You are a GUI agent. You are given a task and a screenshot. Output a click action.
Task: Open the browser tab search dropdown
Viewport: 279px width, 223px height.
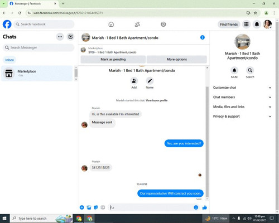pos(3,3)
